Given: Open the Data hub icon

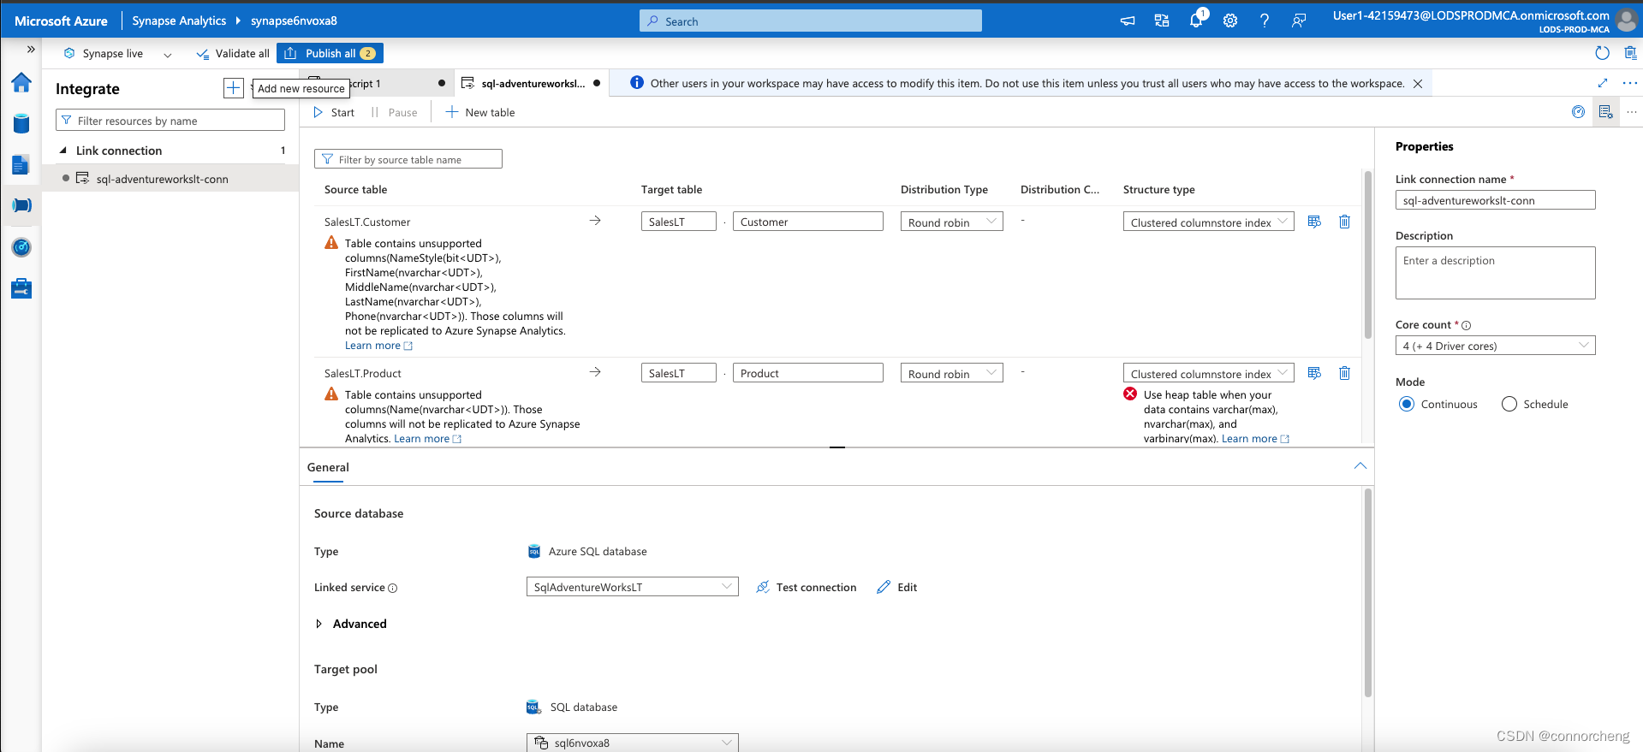Looking at the screenshot, I should click(21, 123).
